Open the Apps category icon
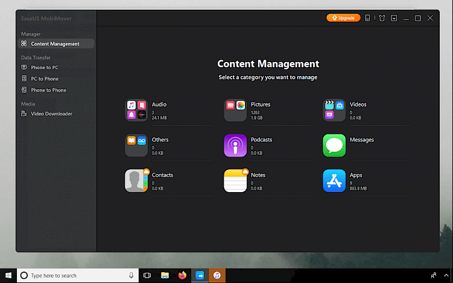 [334, 181]
